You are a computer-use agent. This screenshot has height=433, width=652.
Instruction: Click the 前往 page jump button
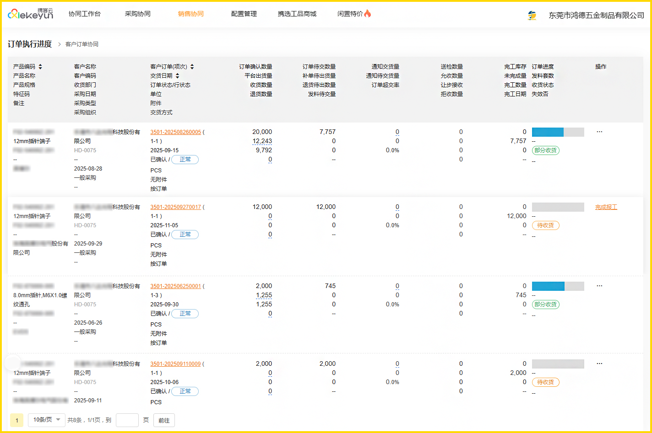[x=164, y=420]
